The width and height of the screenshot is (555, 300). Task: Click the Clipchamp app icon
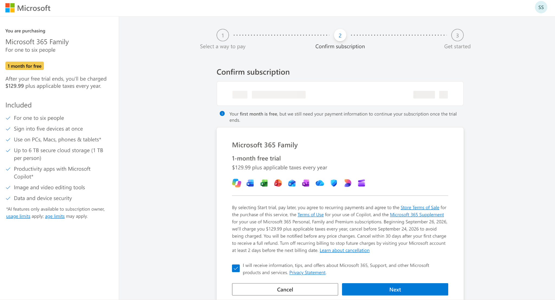[x=362, y=183]
